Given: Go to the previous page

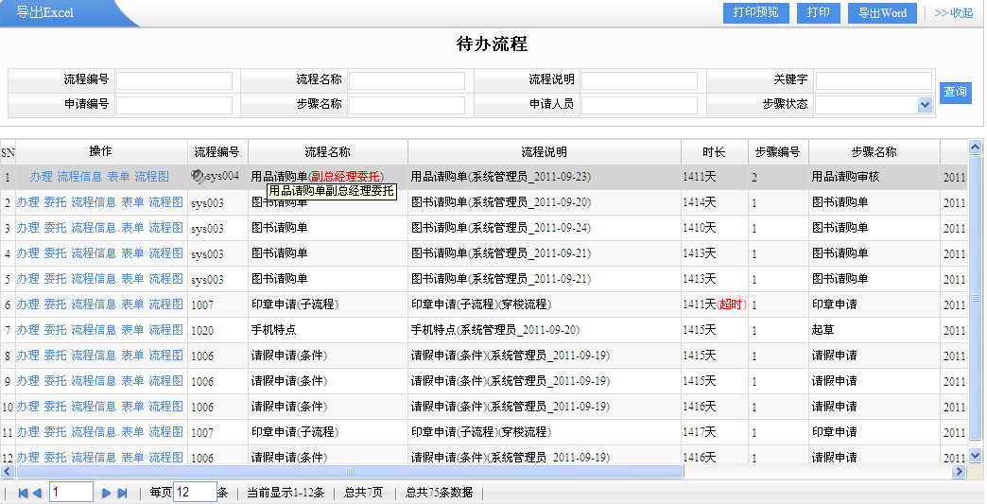Looking at the screenshot, I should [37, 493].
